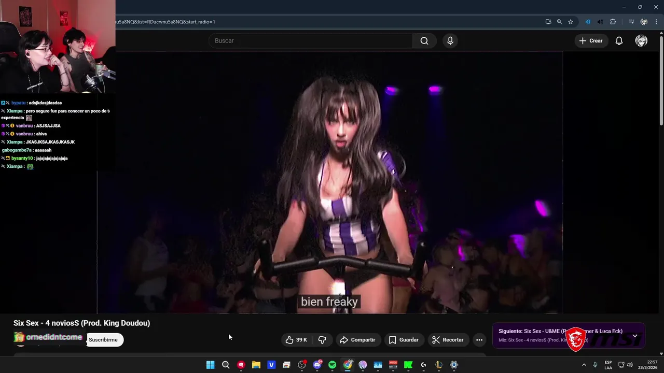Open Logitech G HUB from the taskbar
This screenshot has width=664, height=373.
423,365
